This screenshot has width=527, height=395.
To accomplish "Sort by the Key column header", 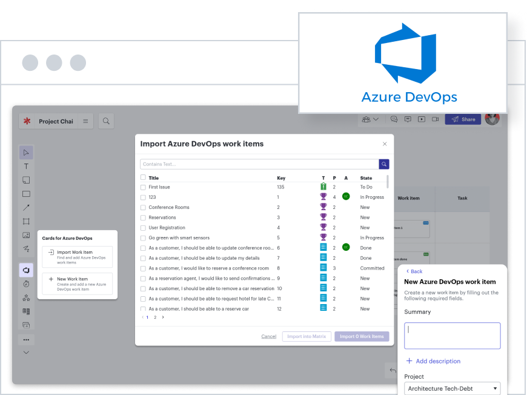I will 281,178.
